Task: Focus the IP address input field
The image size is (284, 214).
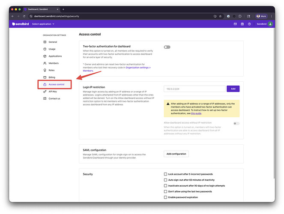Action: point(194,89)
